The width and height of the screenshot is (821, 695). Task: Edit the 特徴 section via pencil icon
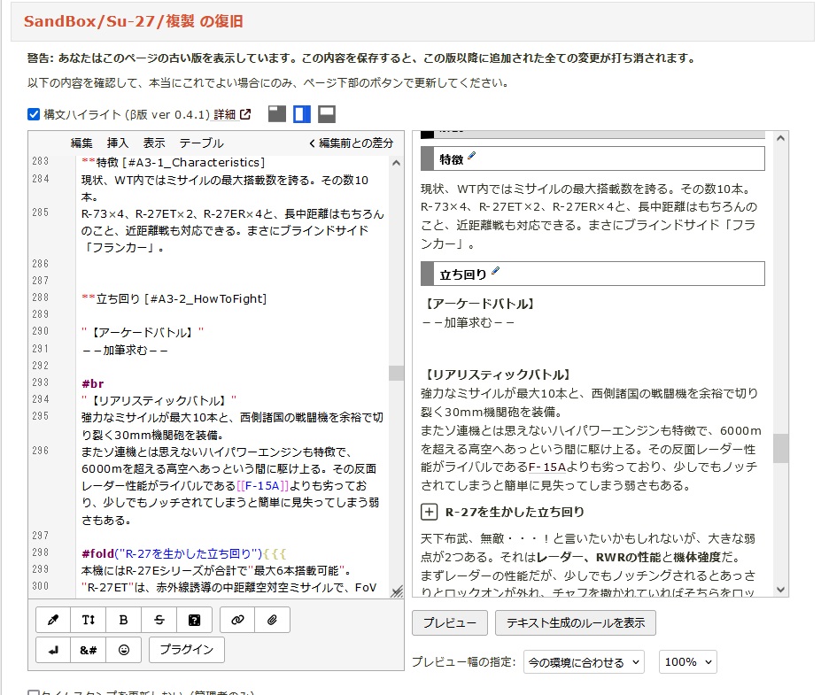(472, 156)
